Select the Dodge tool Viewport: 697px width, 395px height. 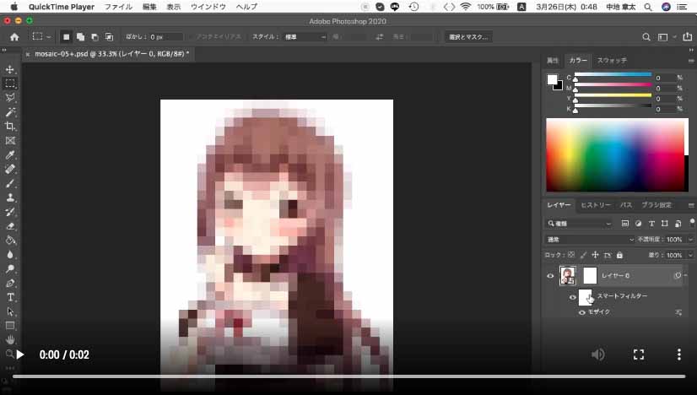[x=10, y=268]
